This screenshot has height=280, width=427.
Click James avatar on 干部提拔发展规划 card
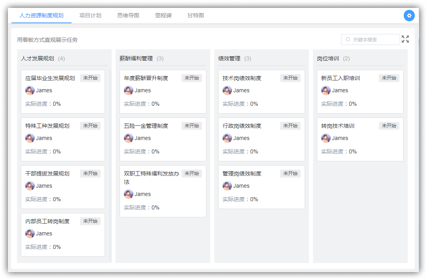(x=30, y=186)
